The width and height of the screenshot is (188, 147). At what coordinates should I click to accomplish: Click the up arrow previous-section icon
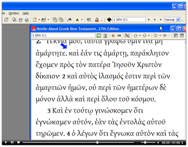click(x=135, y=36)
